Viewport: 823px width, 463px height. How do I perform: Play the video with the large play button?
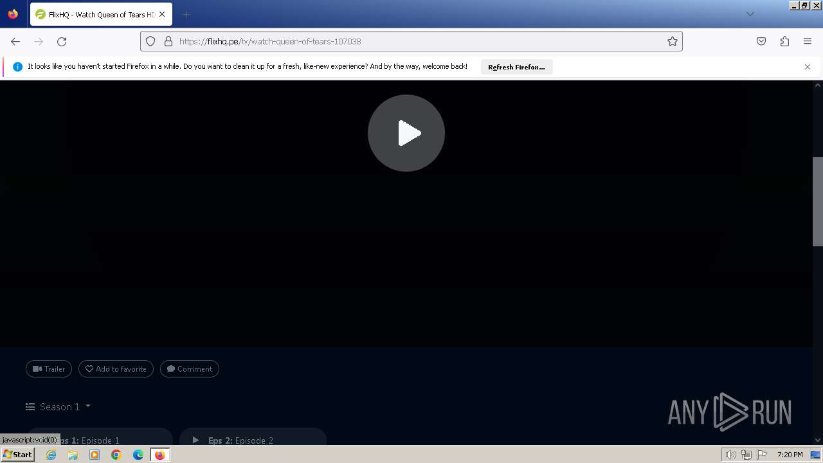coord(406,133)
